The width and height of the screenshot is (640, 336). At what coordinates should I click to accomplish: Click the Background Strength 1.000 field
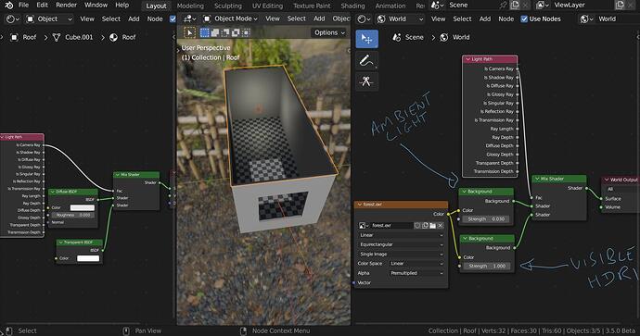click(x=487, y=266)
